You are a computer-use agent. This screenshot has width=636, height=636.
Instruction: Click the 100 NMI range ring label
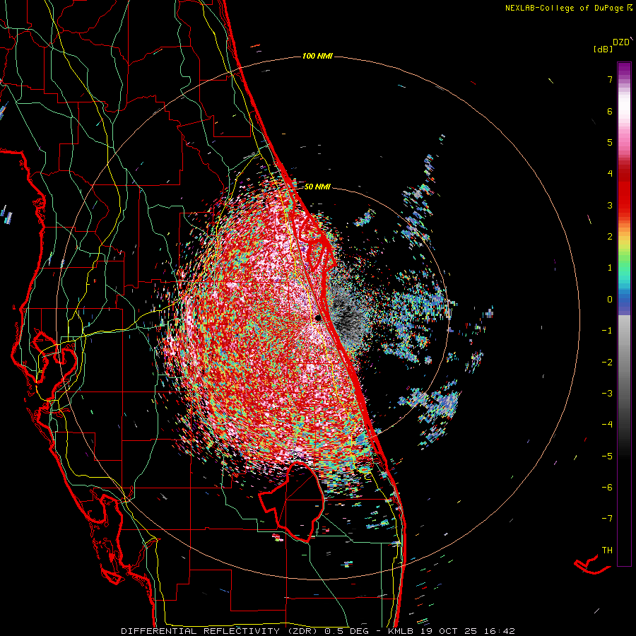coord(317,56)
